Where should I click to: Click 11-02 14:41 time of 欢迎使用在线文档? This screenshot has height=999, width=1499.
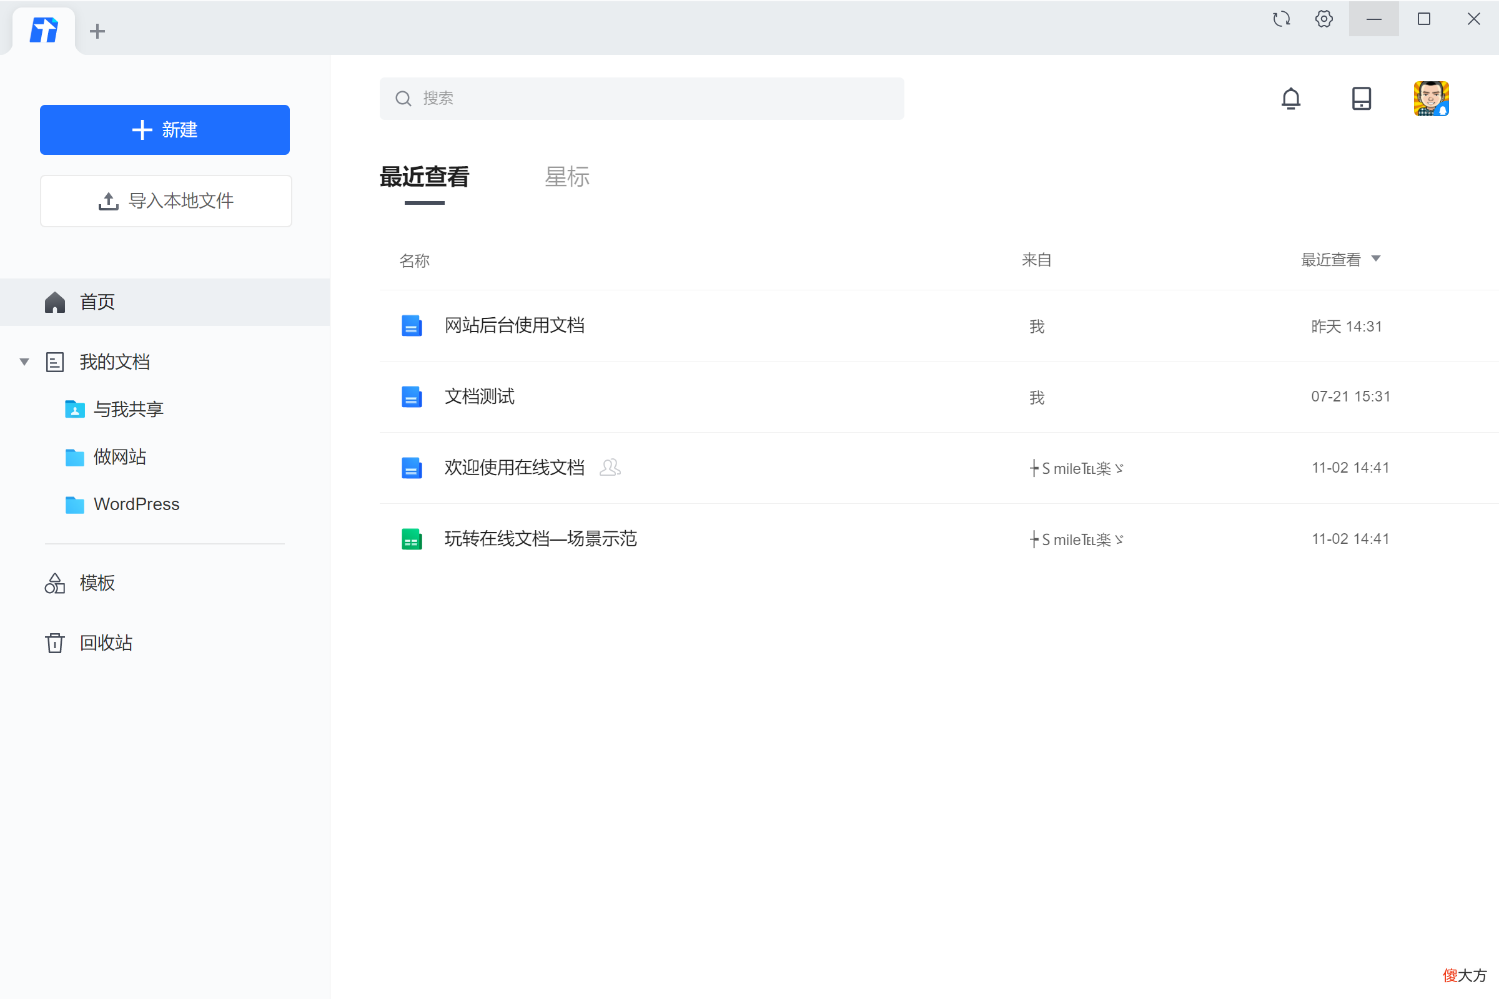tap(1350, 468)
